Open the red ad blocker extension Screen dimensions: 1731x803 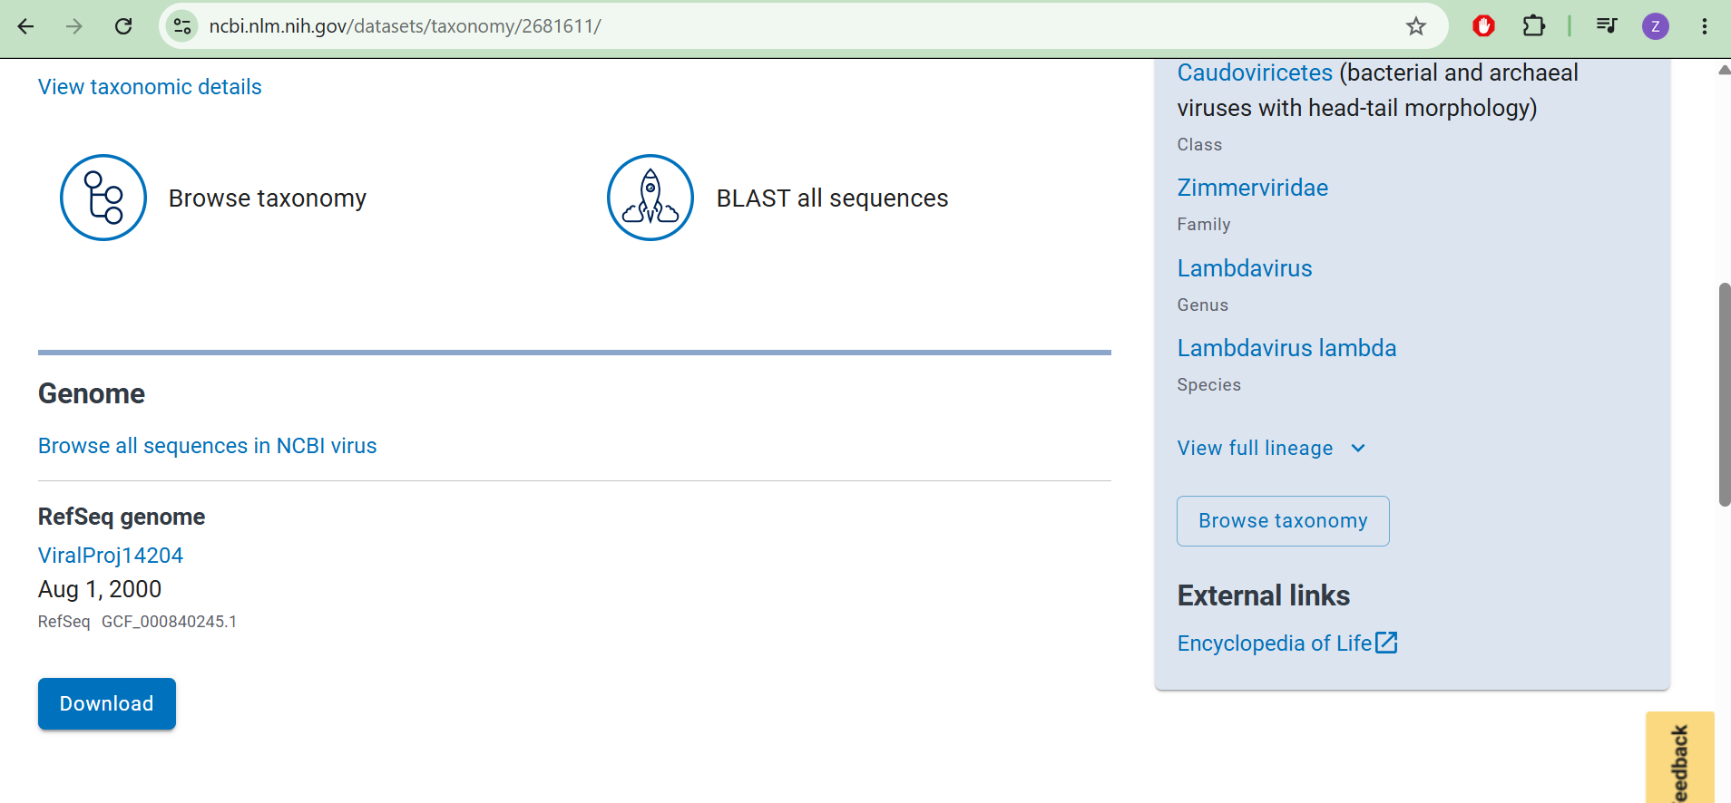(x=1484, y=26)
